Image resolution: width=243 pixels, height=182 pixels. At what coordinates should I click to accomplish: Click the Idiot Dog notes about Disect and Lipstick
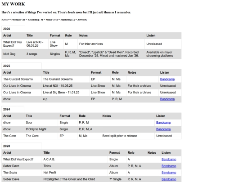pyautogui.click(x=111, y=54)
